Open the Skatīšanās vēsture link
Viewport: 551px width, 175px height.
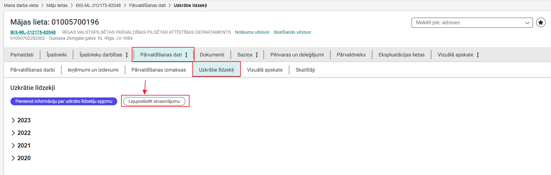coord(292,32)
